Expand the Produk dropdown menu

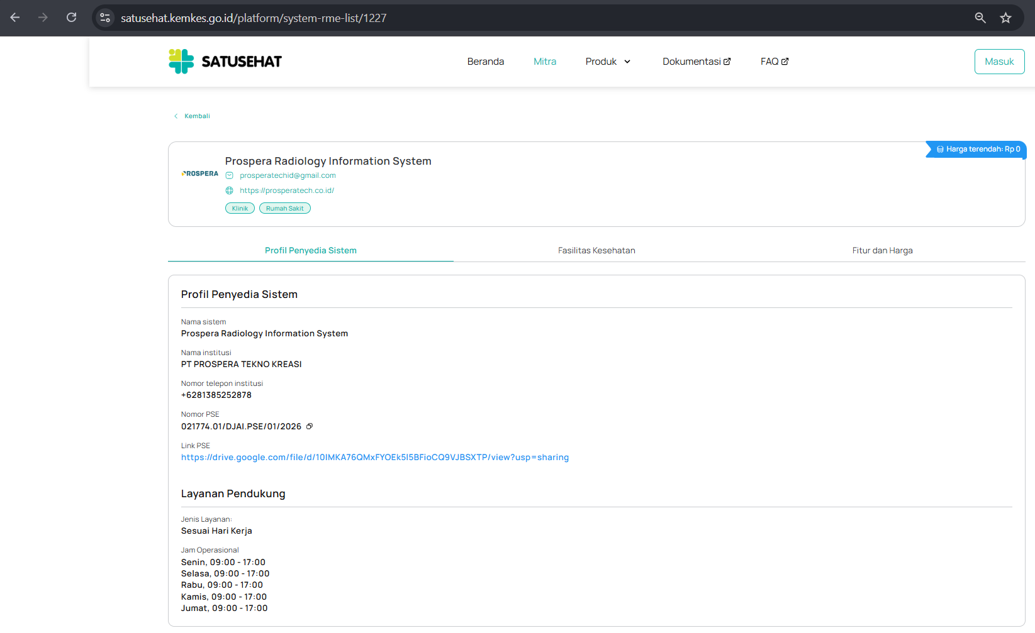(x=608, y=62)
